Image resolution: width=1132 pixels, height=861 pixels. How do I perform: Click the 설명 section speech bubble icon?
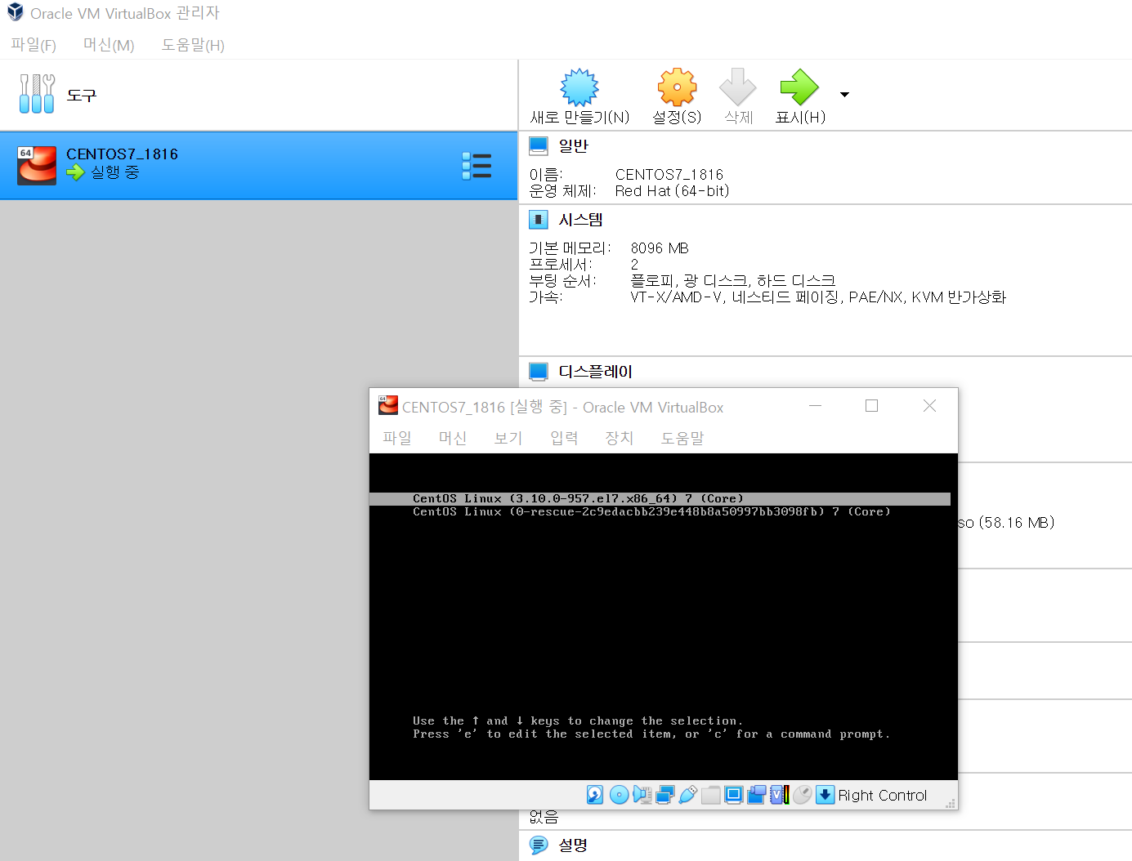tap(539, 845)
